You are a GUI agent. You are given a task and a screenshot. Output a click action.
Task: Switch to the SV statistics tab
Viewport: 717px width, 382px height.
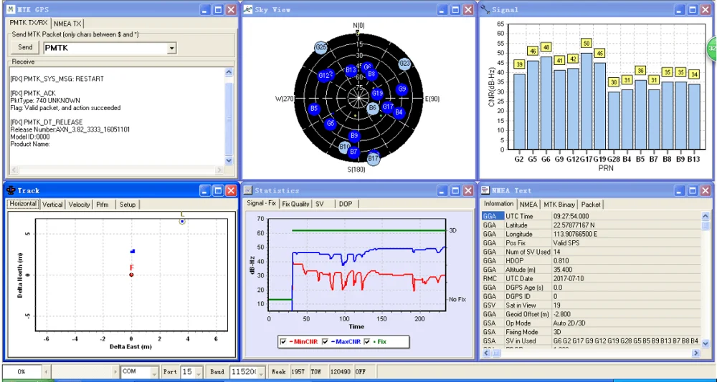coord(323,204)
